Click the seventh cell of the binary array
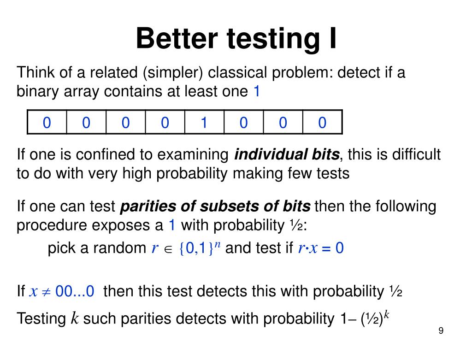 [283, 122]
